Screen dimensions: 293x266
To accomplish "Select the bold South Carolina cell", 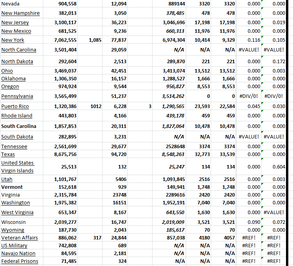I will tap(19, 126).
